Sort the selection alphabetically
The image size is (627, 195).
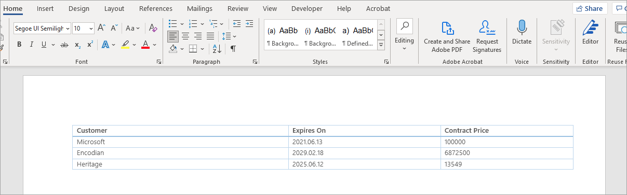coord(217,48)
